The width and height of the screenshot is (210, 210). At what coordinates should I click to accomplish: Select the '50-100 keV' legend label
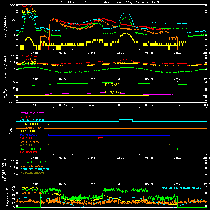tap(30, 17)
